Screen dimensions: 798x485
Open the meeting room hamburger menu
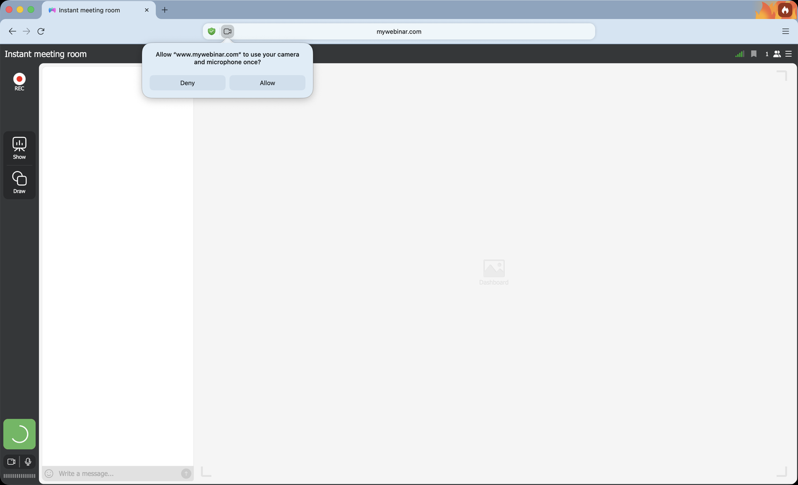coord(789,54)
